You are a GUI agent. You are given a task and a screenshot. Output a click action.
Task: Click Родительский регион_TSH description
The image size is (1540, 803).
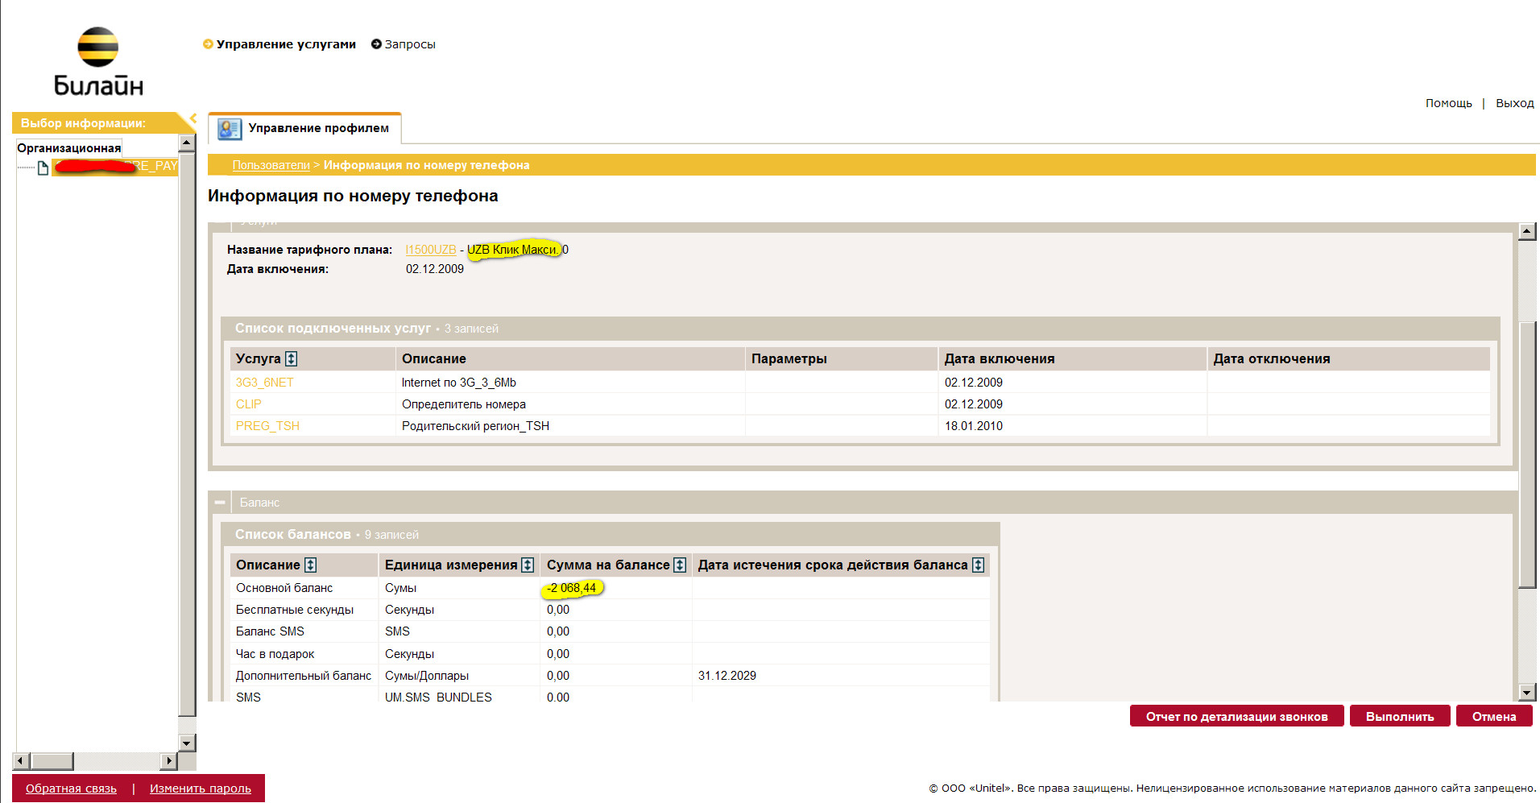pos(475,426)
